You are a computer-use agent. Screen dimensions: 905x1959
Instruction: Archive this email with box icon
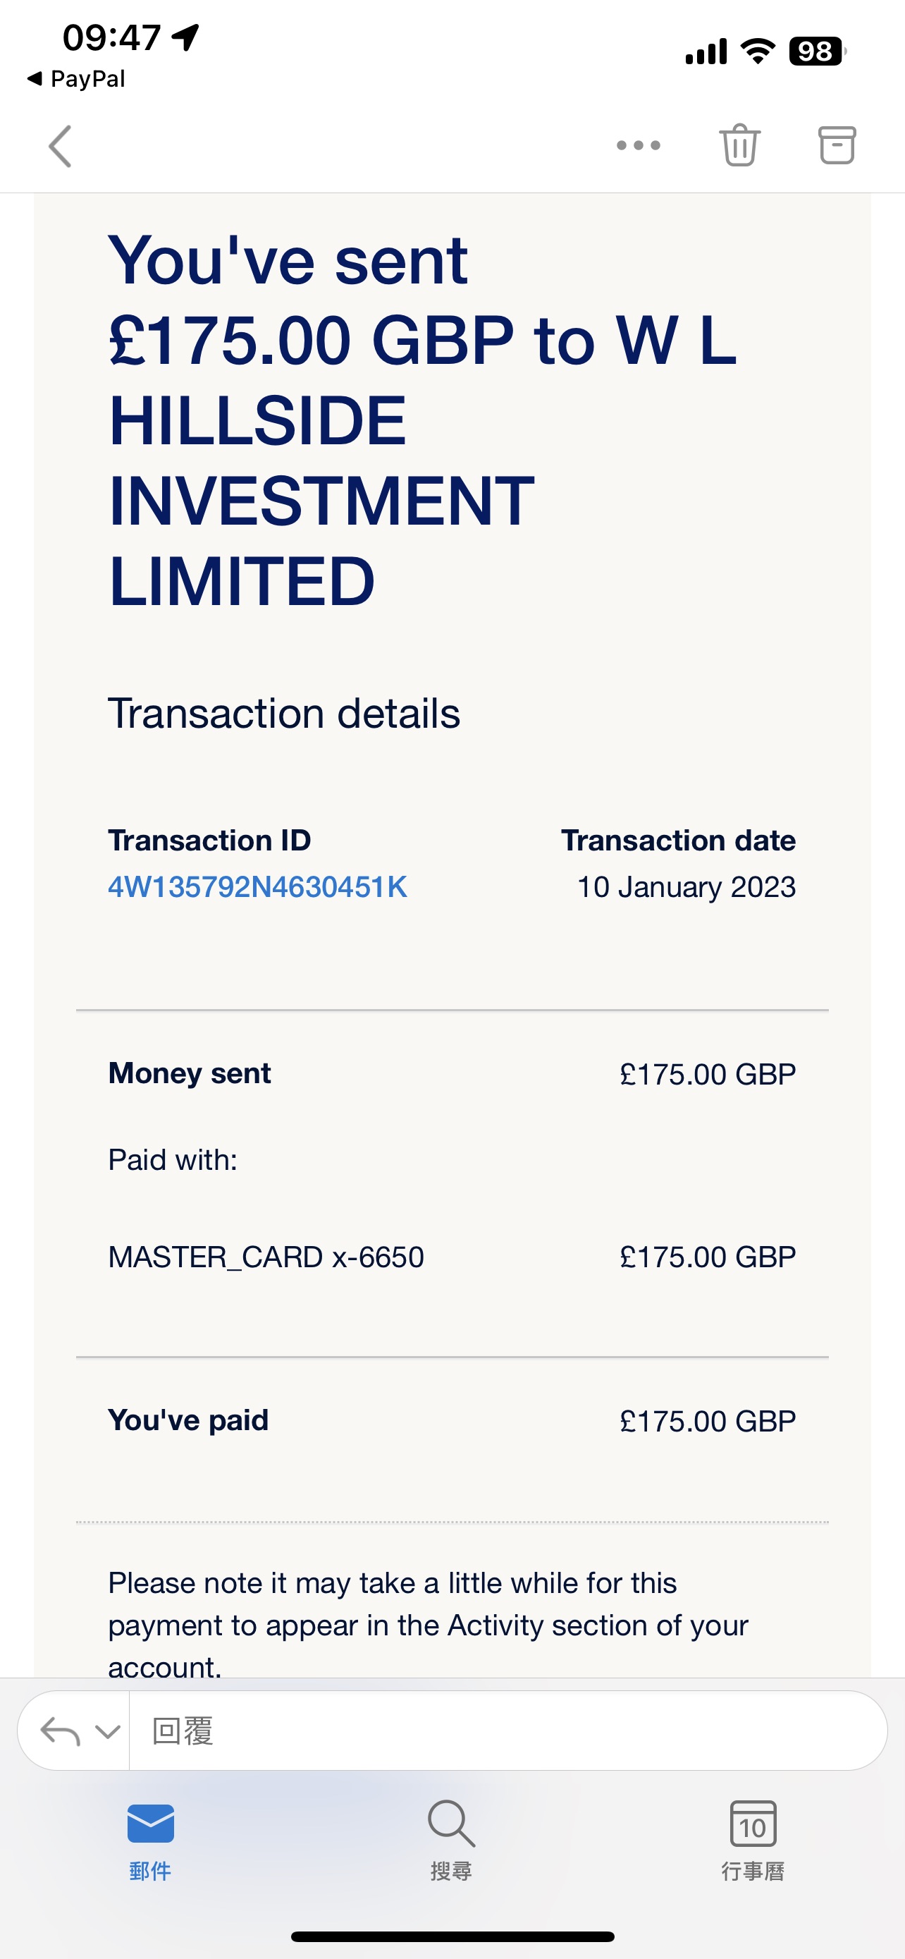pyautogui.click(x=837, y=145)
